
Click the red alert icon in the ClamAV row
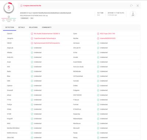tap(32, 34)
